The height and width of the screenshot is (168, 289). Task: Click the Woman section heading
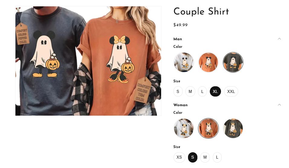click(180, 105)
